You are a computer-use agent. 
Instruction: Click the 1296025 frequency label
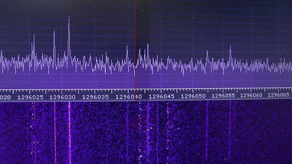click(30, 97)
